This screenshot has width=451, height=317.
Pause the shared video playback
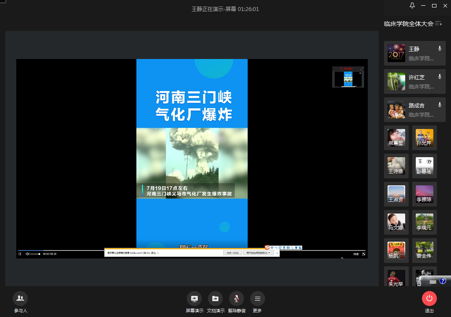[20, 254]
